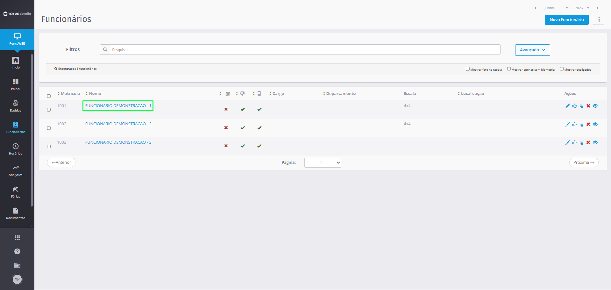This screenshot has height=290, width=611.
Task: Click the TOTVS Gestão logo
Action: tap(17, 14)
